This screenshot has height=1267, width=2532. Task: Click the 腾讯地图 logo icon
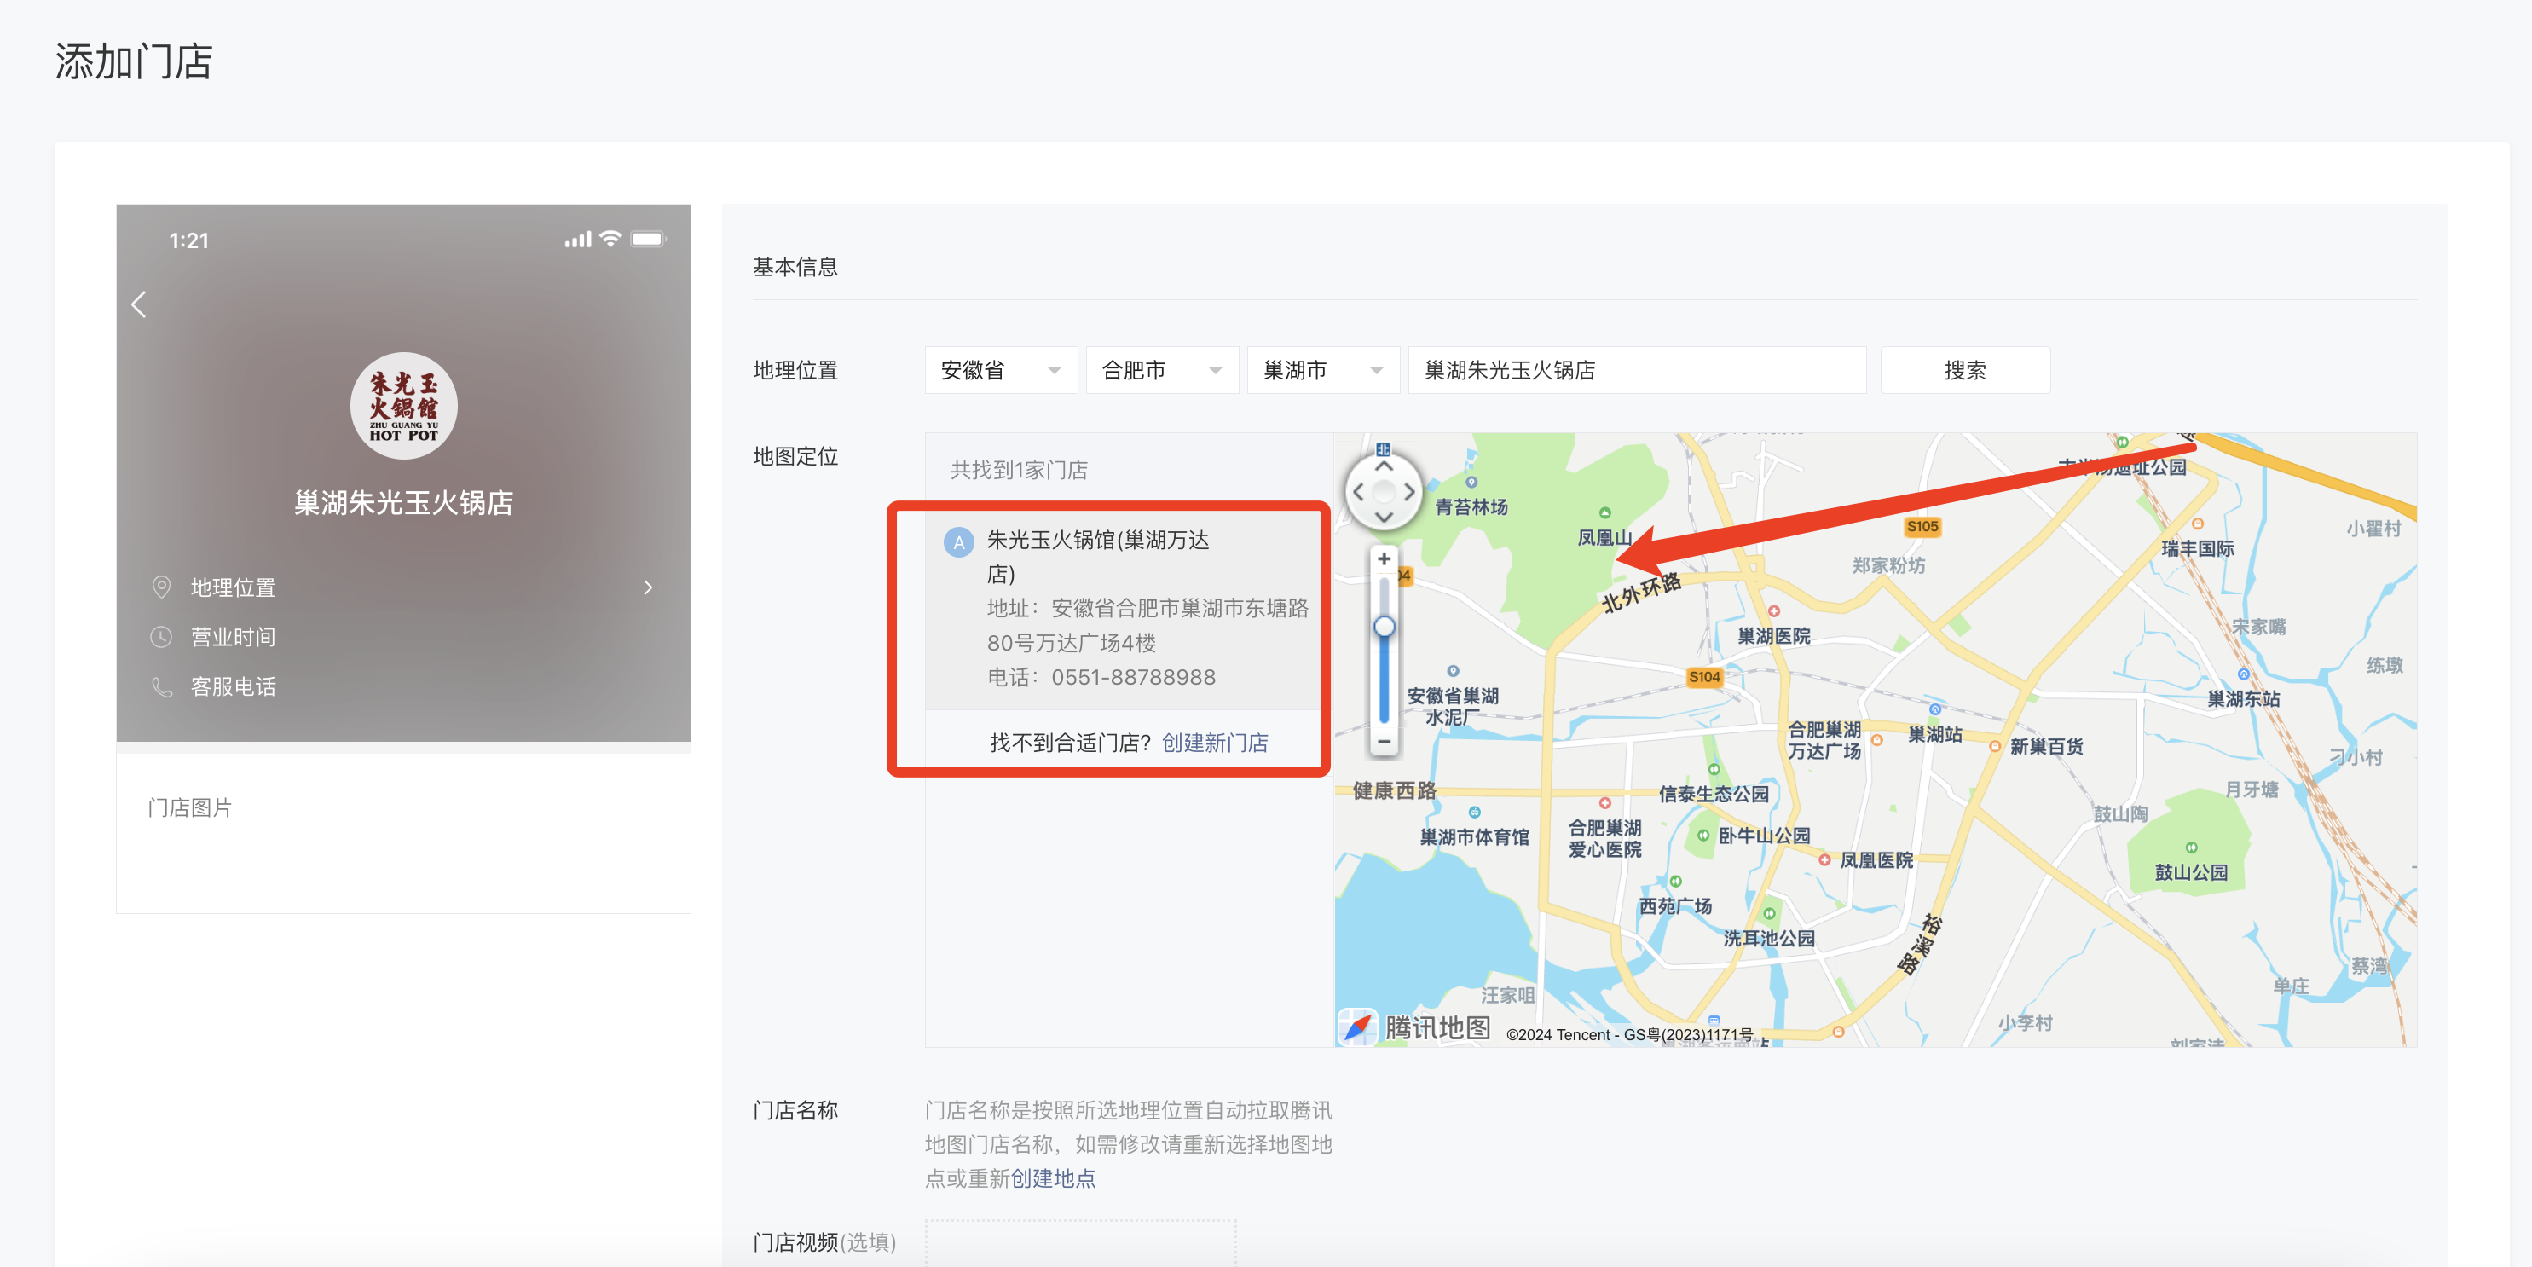1357,1028
